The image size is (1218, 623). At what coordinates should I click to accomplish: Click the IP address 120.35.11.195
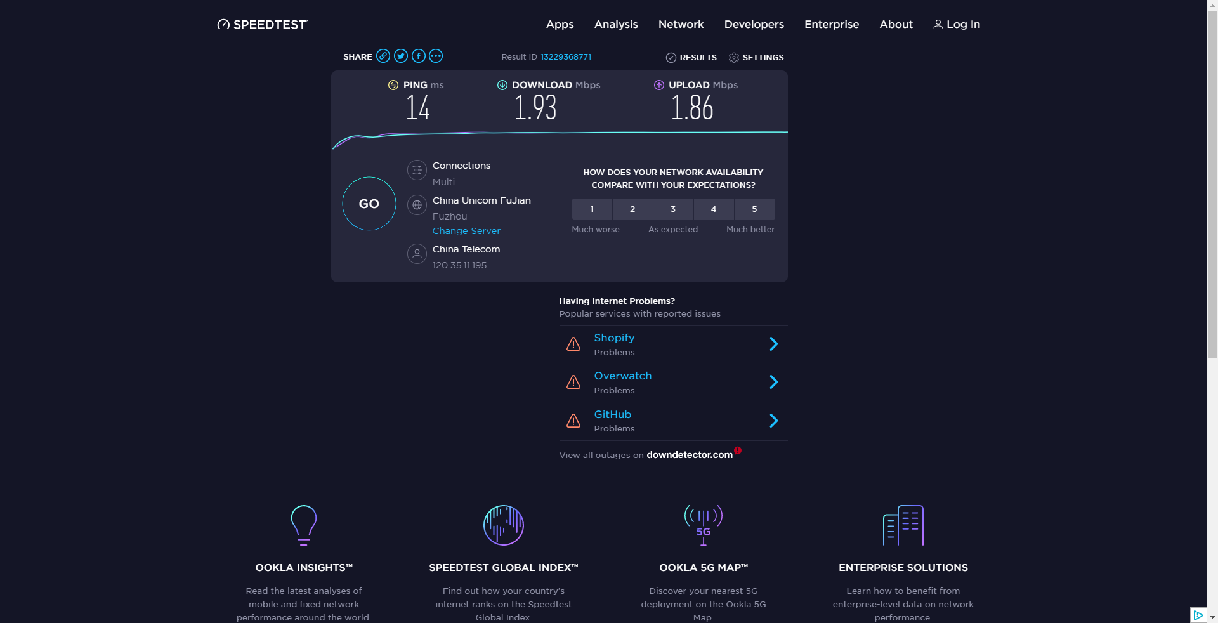(460, 265)
